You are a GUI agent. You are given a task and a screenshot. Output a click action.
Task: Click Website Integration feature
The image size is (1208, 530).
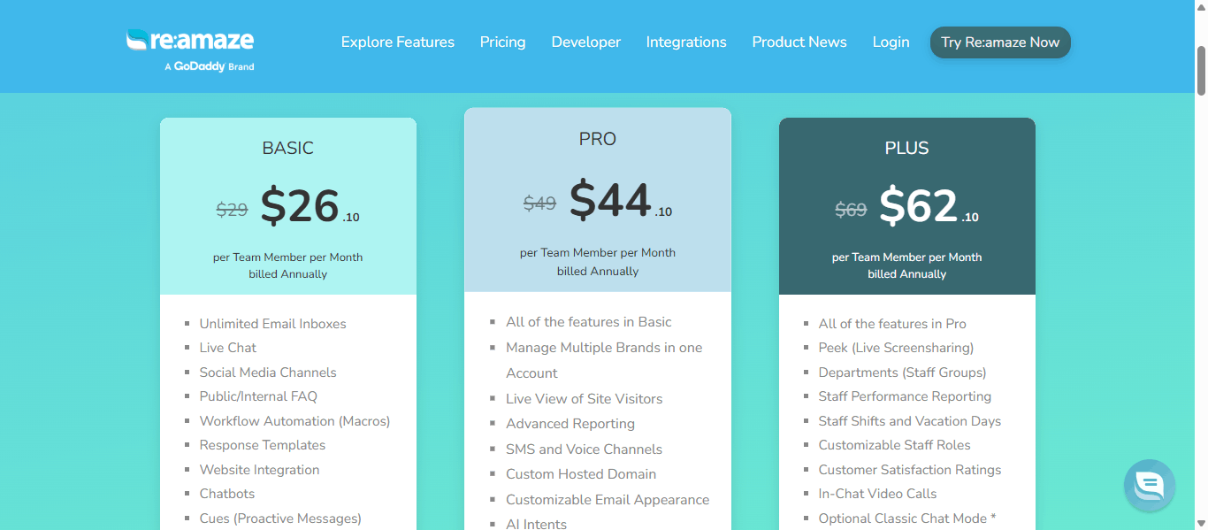[259, 470]
